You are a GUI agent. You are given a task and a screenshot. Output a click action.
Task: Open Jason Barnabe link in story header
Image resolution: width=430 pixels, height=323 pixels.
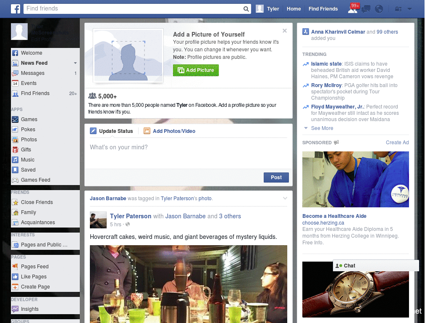tap(108, 199)
